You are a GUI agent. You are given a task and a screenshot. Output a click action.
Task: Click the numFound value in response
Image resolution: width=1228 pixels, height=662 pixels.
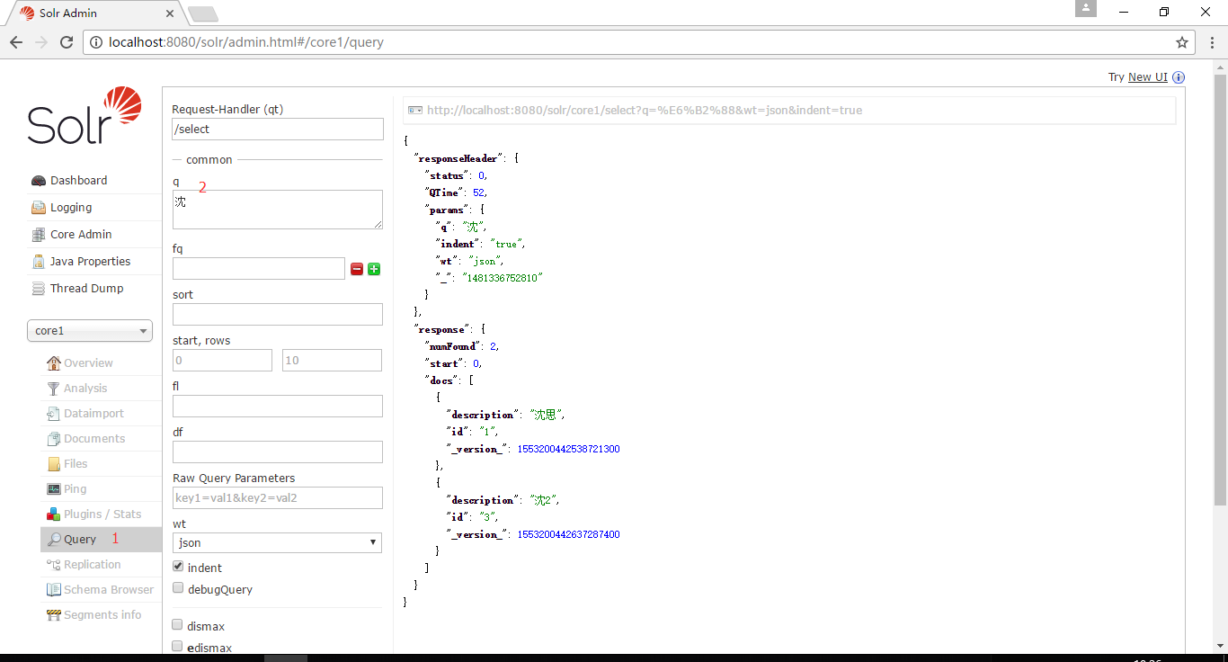tap(494, 346)
